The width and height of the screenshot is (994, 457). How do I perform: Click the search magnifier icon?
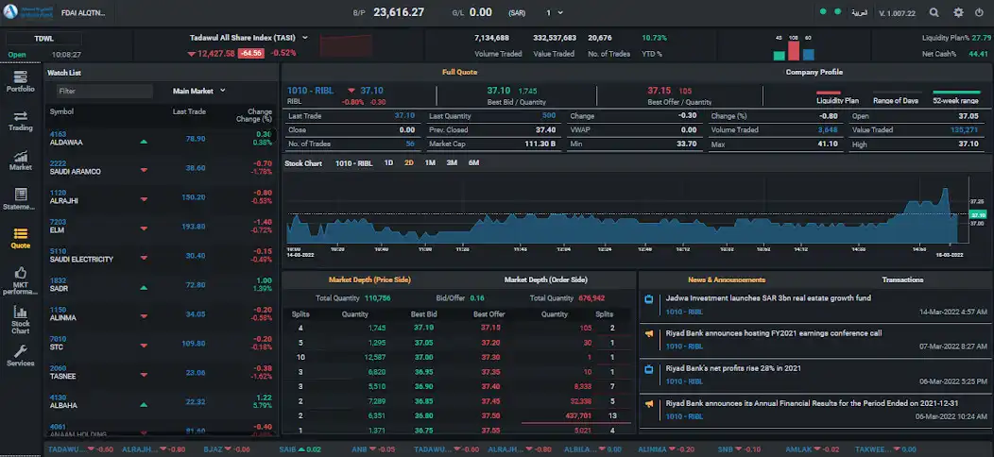click(934, 12)
